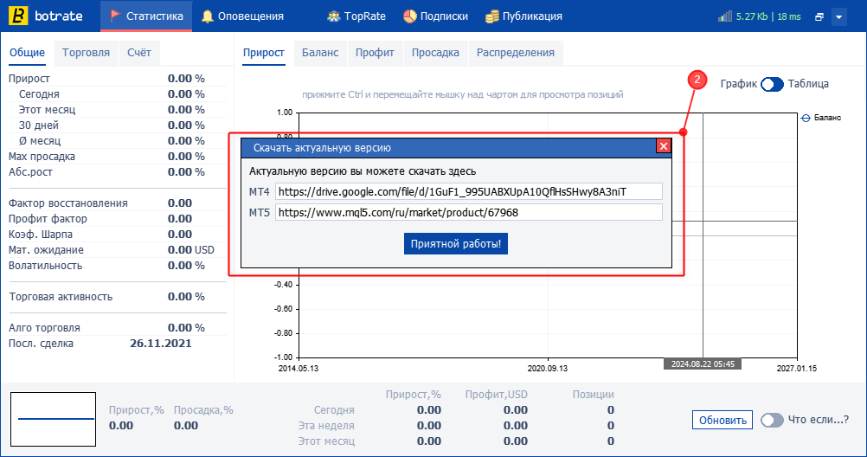Click the 18 ms latency indicator
The width and height of the screenshot is (867, 457).
pos(789,16)
